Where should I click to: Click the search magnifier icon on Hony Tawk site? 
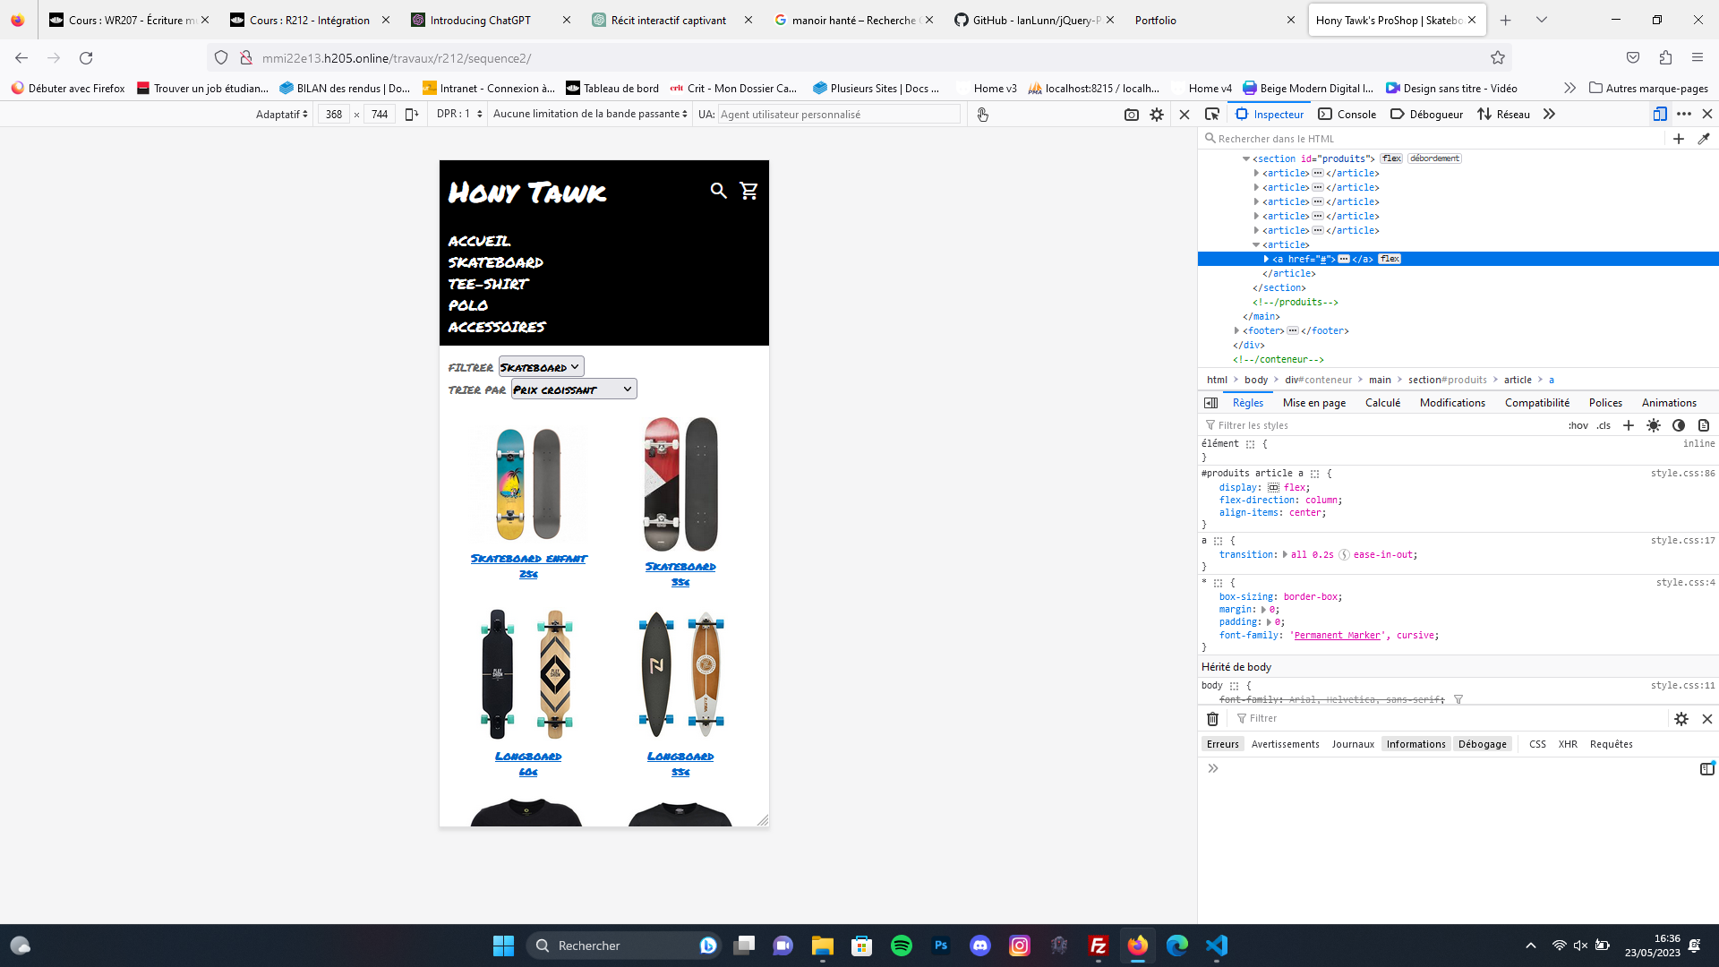(718, 191)
